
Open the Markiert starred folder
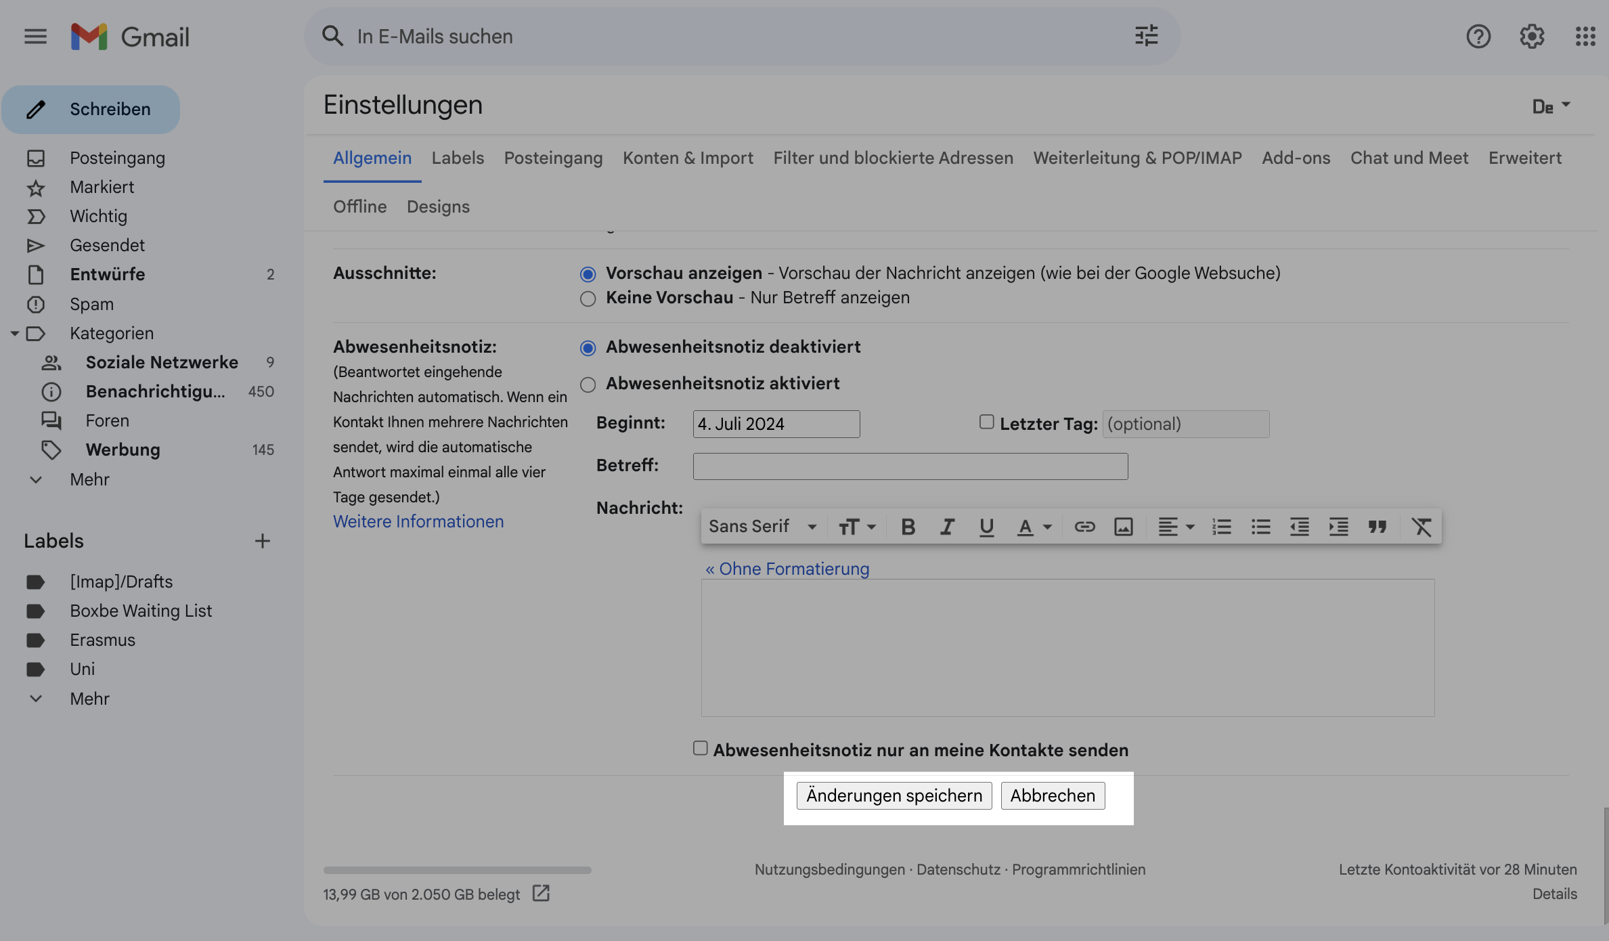[102, 187]
